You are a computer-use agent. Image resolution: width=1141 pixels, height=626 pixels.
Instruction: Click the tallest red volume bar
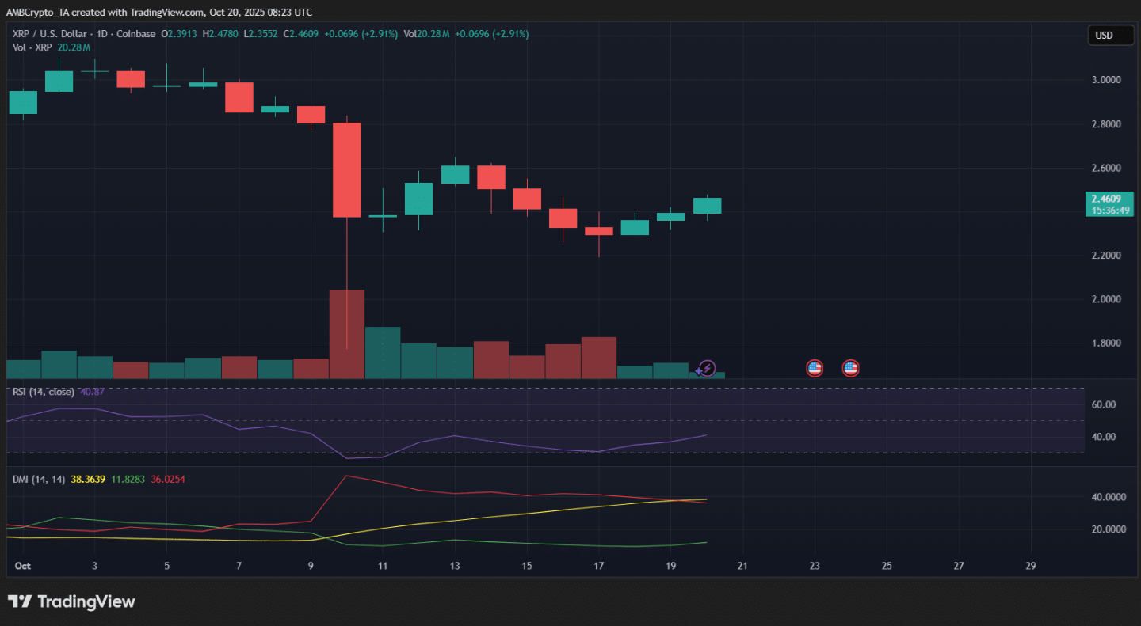click(x=347, y=334)
